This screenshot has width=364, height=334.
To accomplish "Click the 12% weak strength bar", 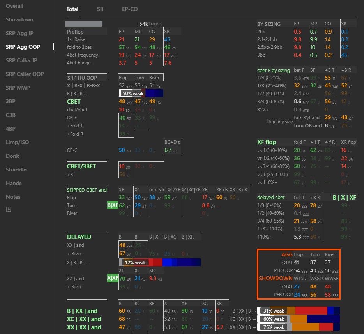I will tap(160, 263).
